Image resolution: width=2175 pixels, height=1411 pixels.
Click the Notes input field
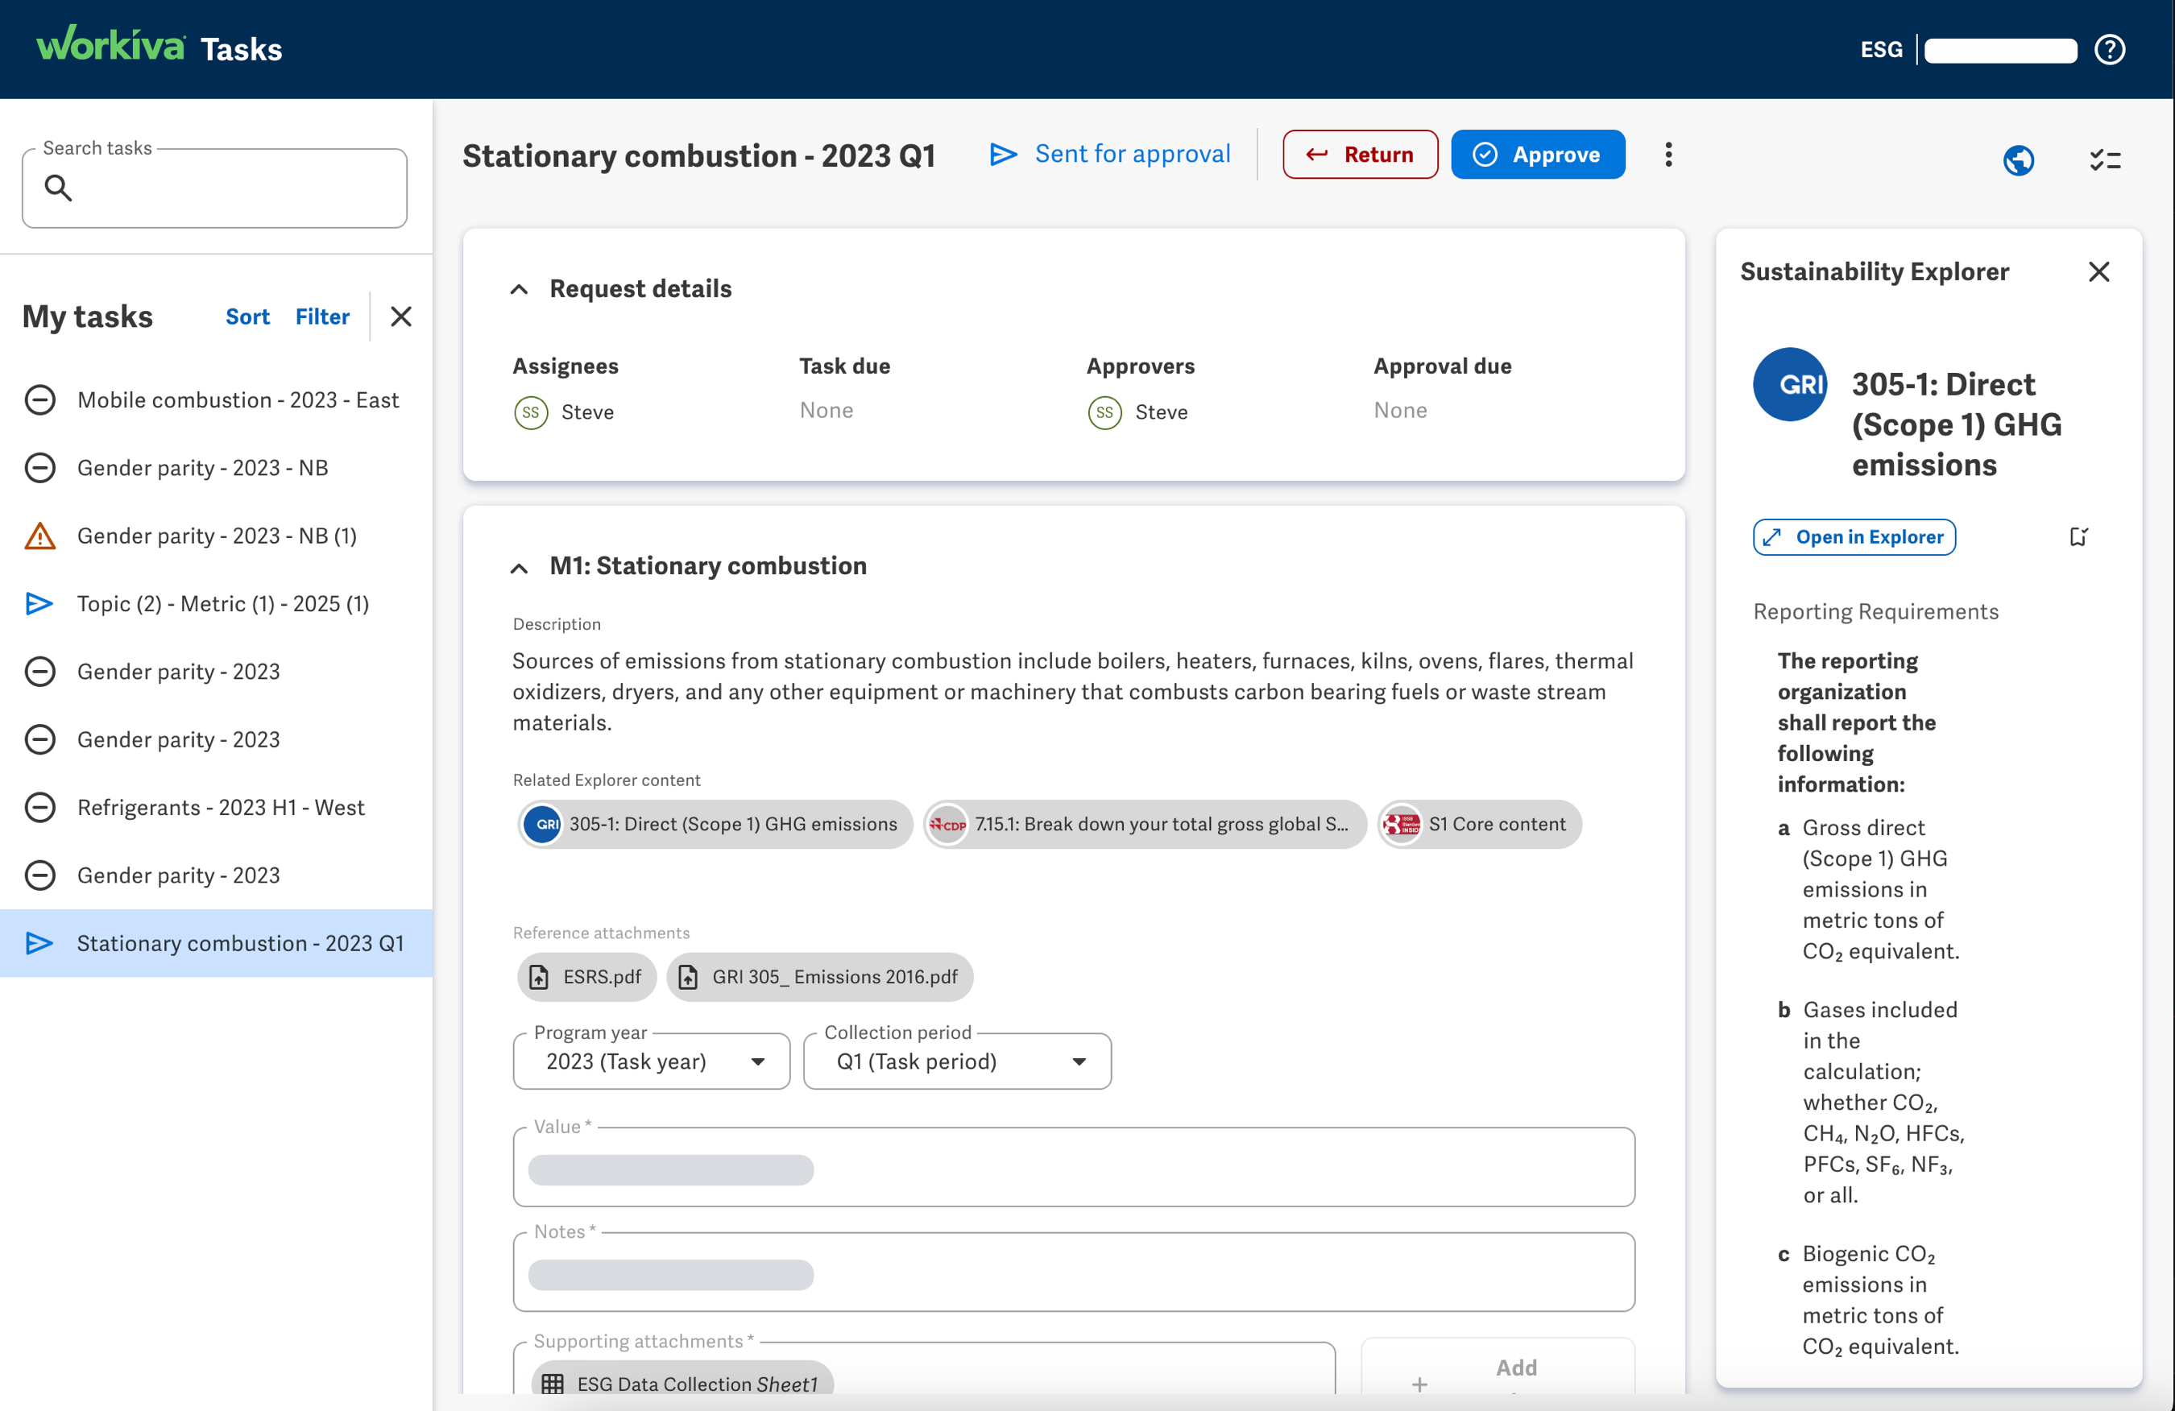(x=1074, y=1272)
